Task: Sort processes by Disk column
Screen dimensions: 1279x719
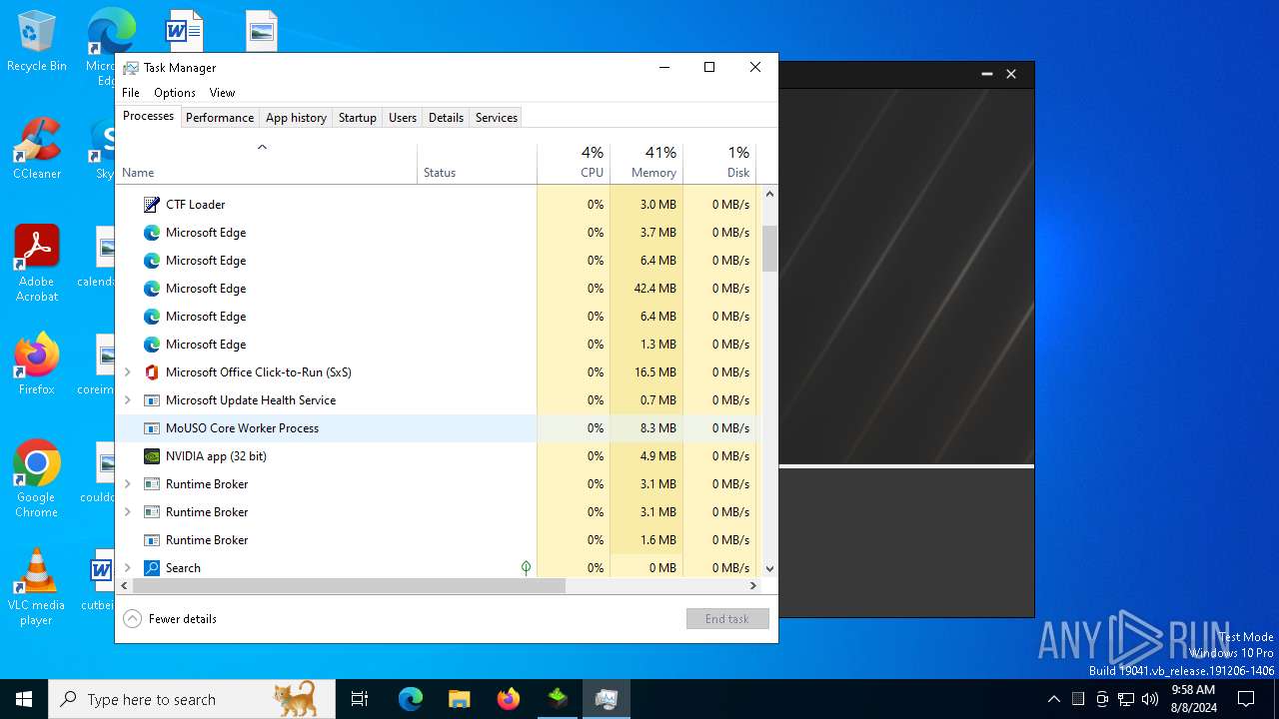Action: tap(719, 163)
